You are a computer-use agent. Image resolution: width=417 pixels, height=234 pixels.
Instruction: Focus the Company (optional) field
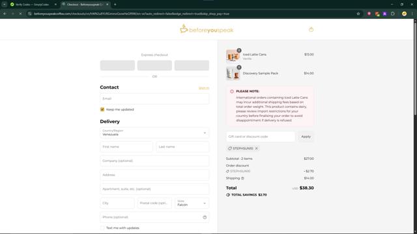pyautogui.click(x=154, y=161)
